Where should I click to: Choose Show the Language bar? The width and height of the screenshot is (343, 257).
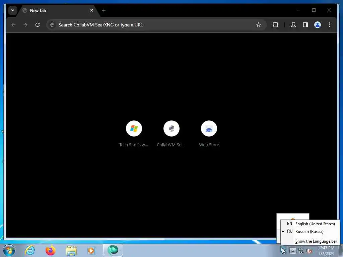(x=310, y=241)
